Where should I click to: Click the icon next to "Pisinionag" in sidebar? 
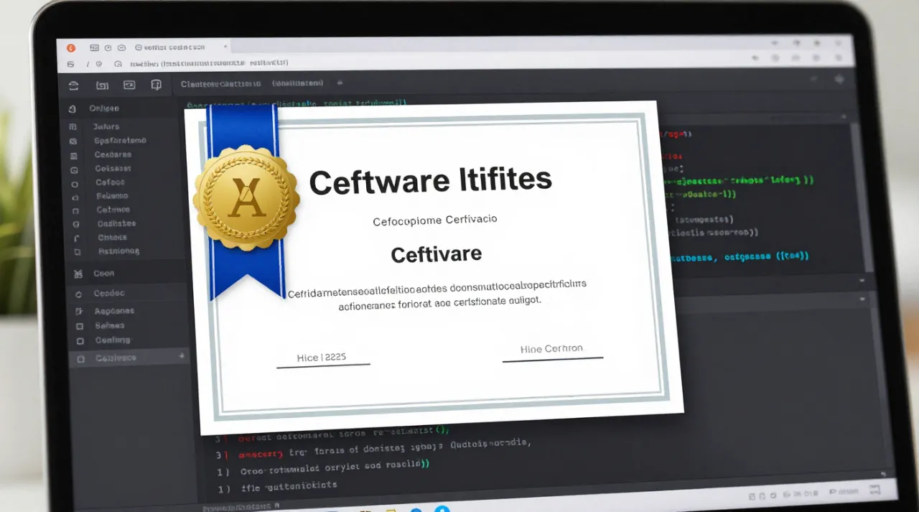coord(77,252)
